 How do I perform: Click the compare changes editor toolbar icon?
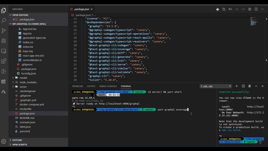(x=224, y=9)
